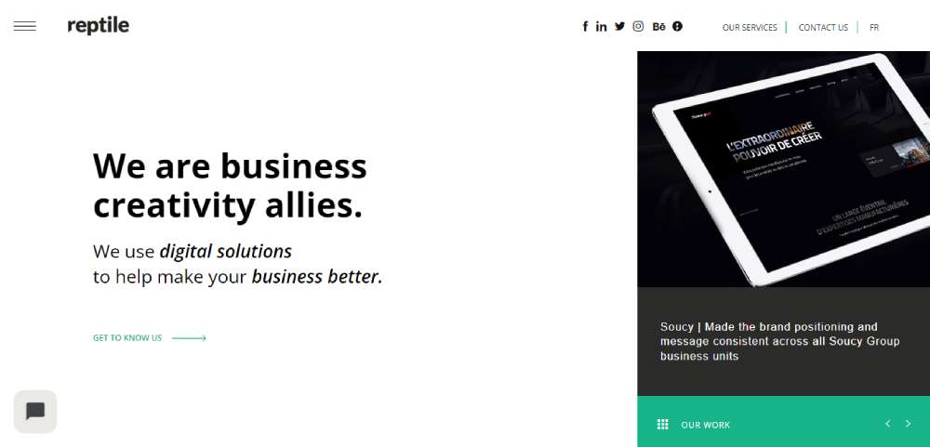
Task: Open the OUR SERVICES menu item
Action: (750, 27)
